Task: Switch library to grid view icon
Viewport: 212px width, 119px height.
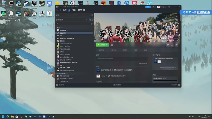Action: 92,15
